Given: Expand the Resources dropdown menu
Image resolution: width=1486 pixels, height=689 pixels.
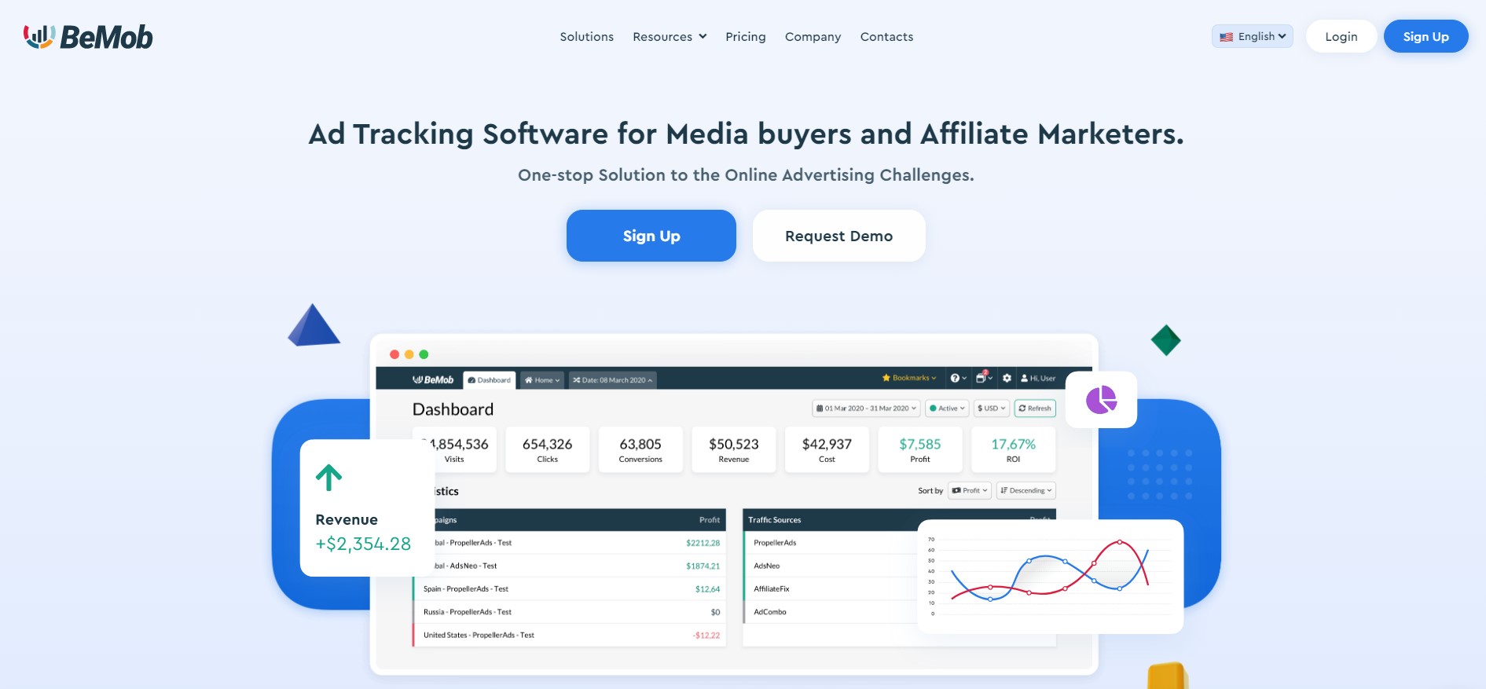Looking at the screenshot, I should point(670,37).
